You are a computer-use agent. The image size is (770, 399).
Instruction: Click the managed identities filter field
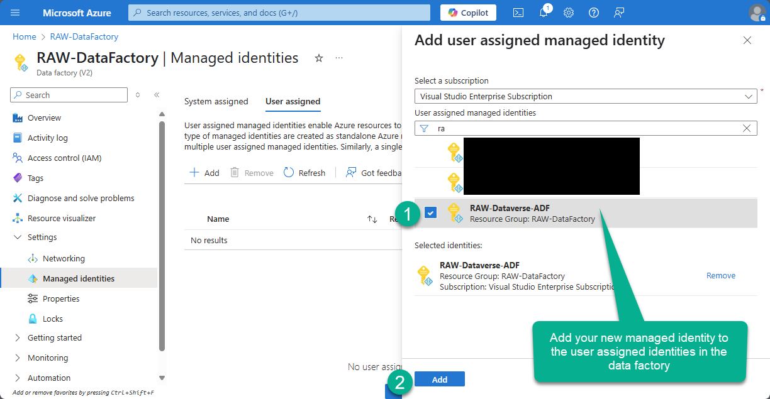(x=586, y=128)
